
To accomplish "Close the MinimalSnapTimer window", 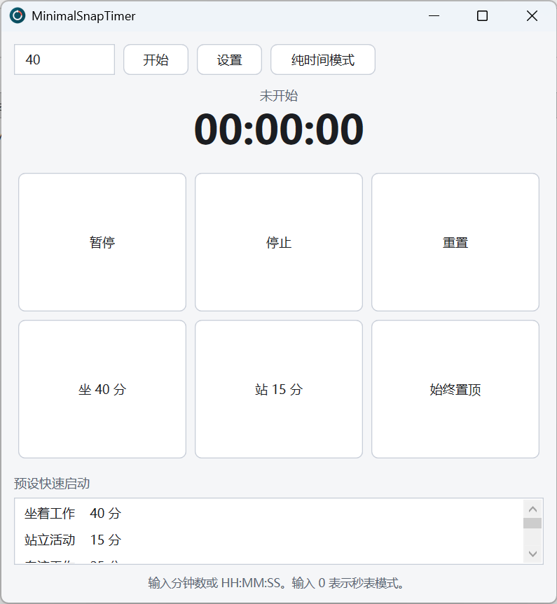I will click(x=532, y=16).
